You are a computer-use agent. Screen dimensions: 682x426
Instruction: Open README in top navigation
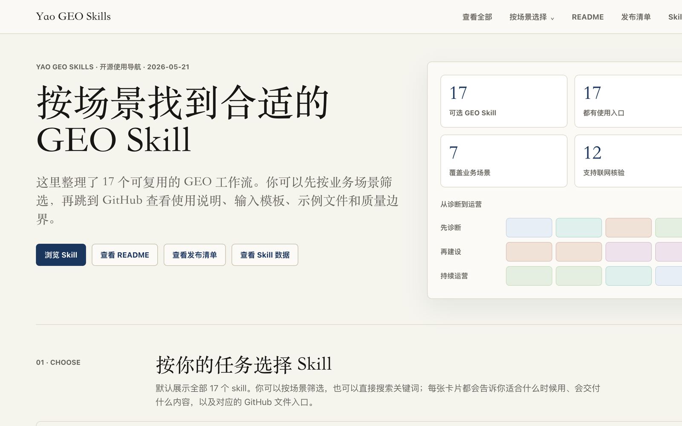point(587,17)
